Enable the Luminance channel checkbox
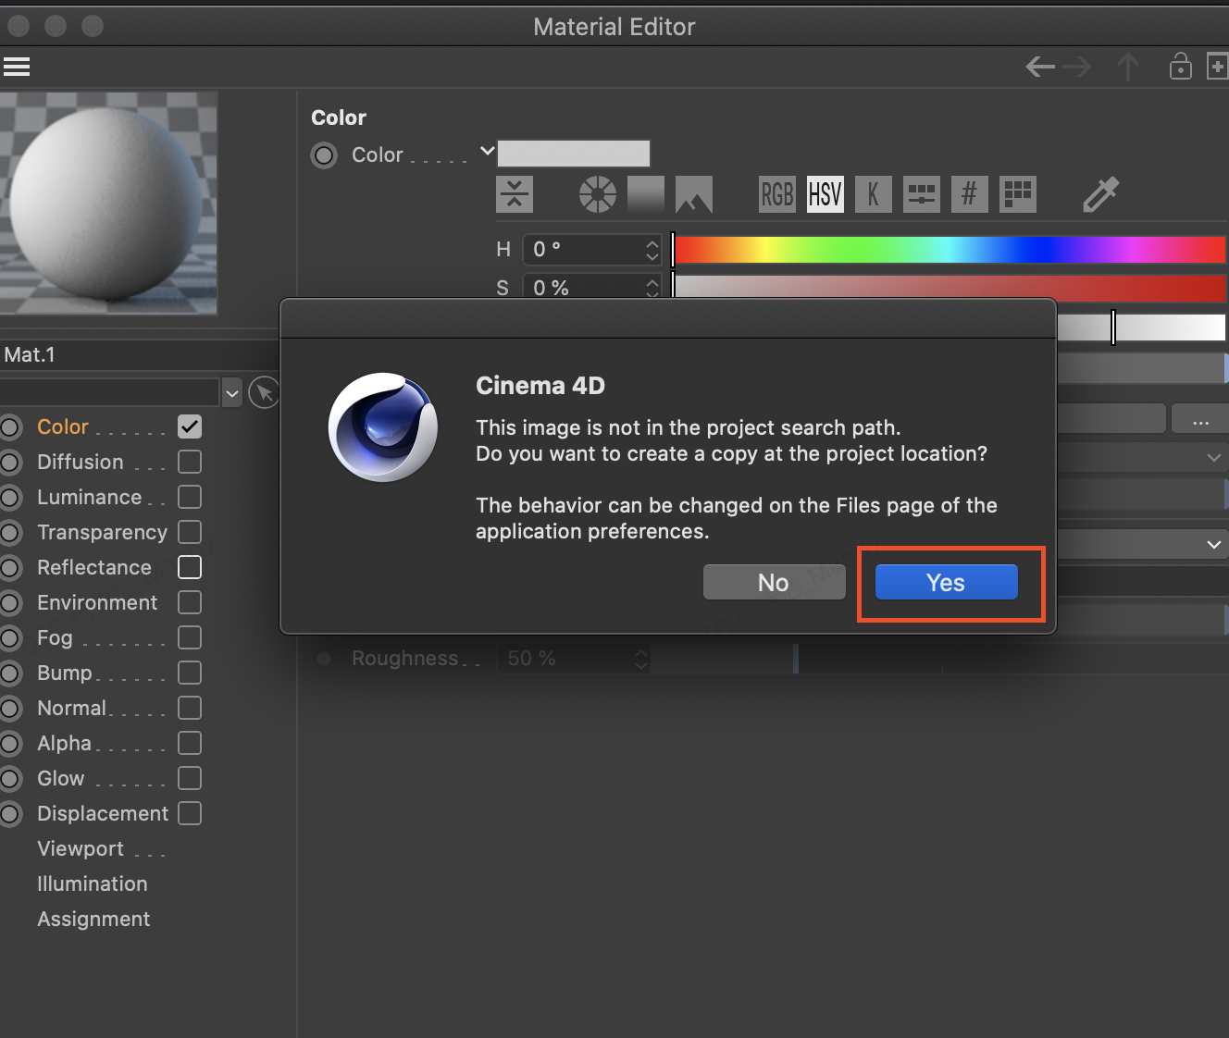 pos(190,497)
